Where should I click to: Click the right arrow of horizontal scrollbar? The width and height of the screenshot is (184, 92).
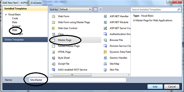[x=129, y=75]
